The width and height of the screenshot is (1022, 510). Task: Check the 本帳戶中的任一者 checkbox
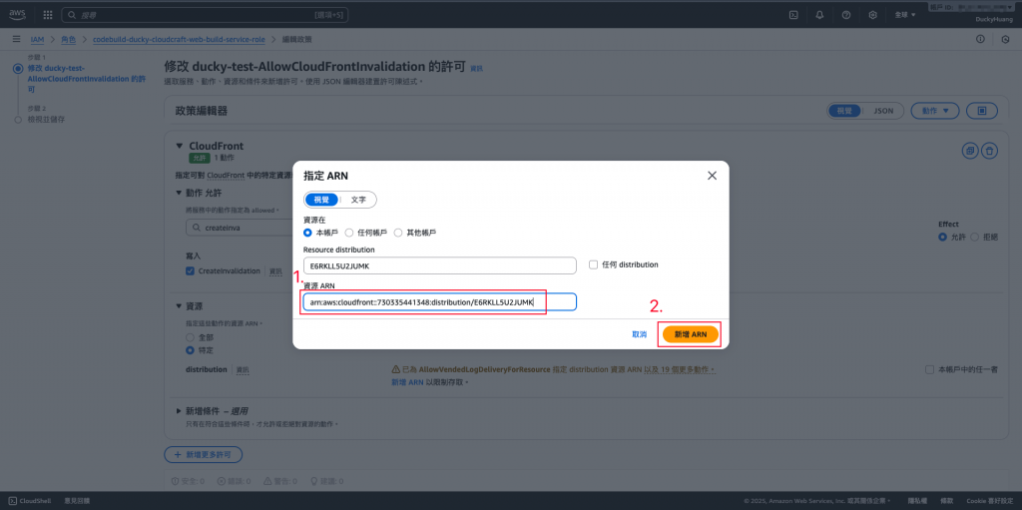(x=930, y=370)
